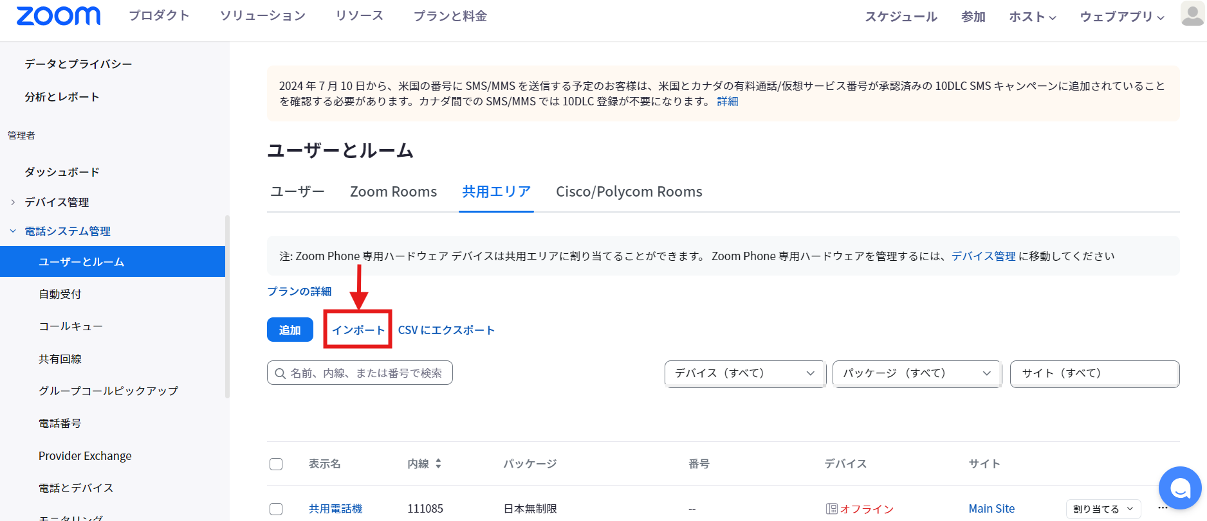Screen dimensions: 1207x521
Task: Click the インポート link
Action: click(358, 330)
